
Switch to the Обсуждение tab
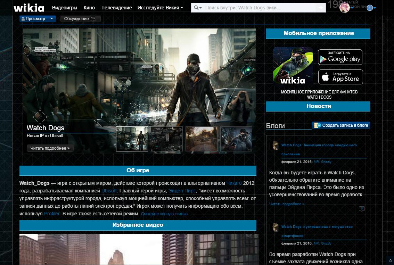[x=80, y=19]
